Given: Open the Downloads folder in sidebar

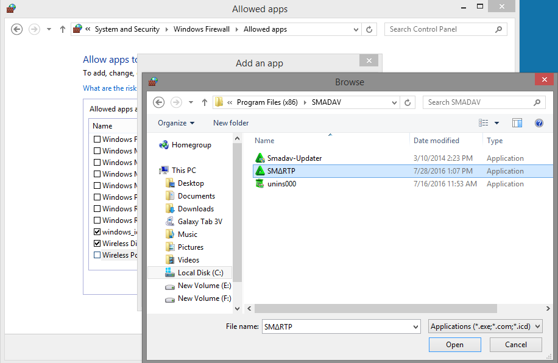Looking at the screenshot, I should tap(189, 209).
